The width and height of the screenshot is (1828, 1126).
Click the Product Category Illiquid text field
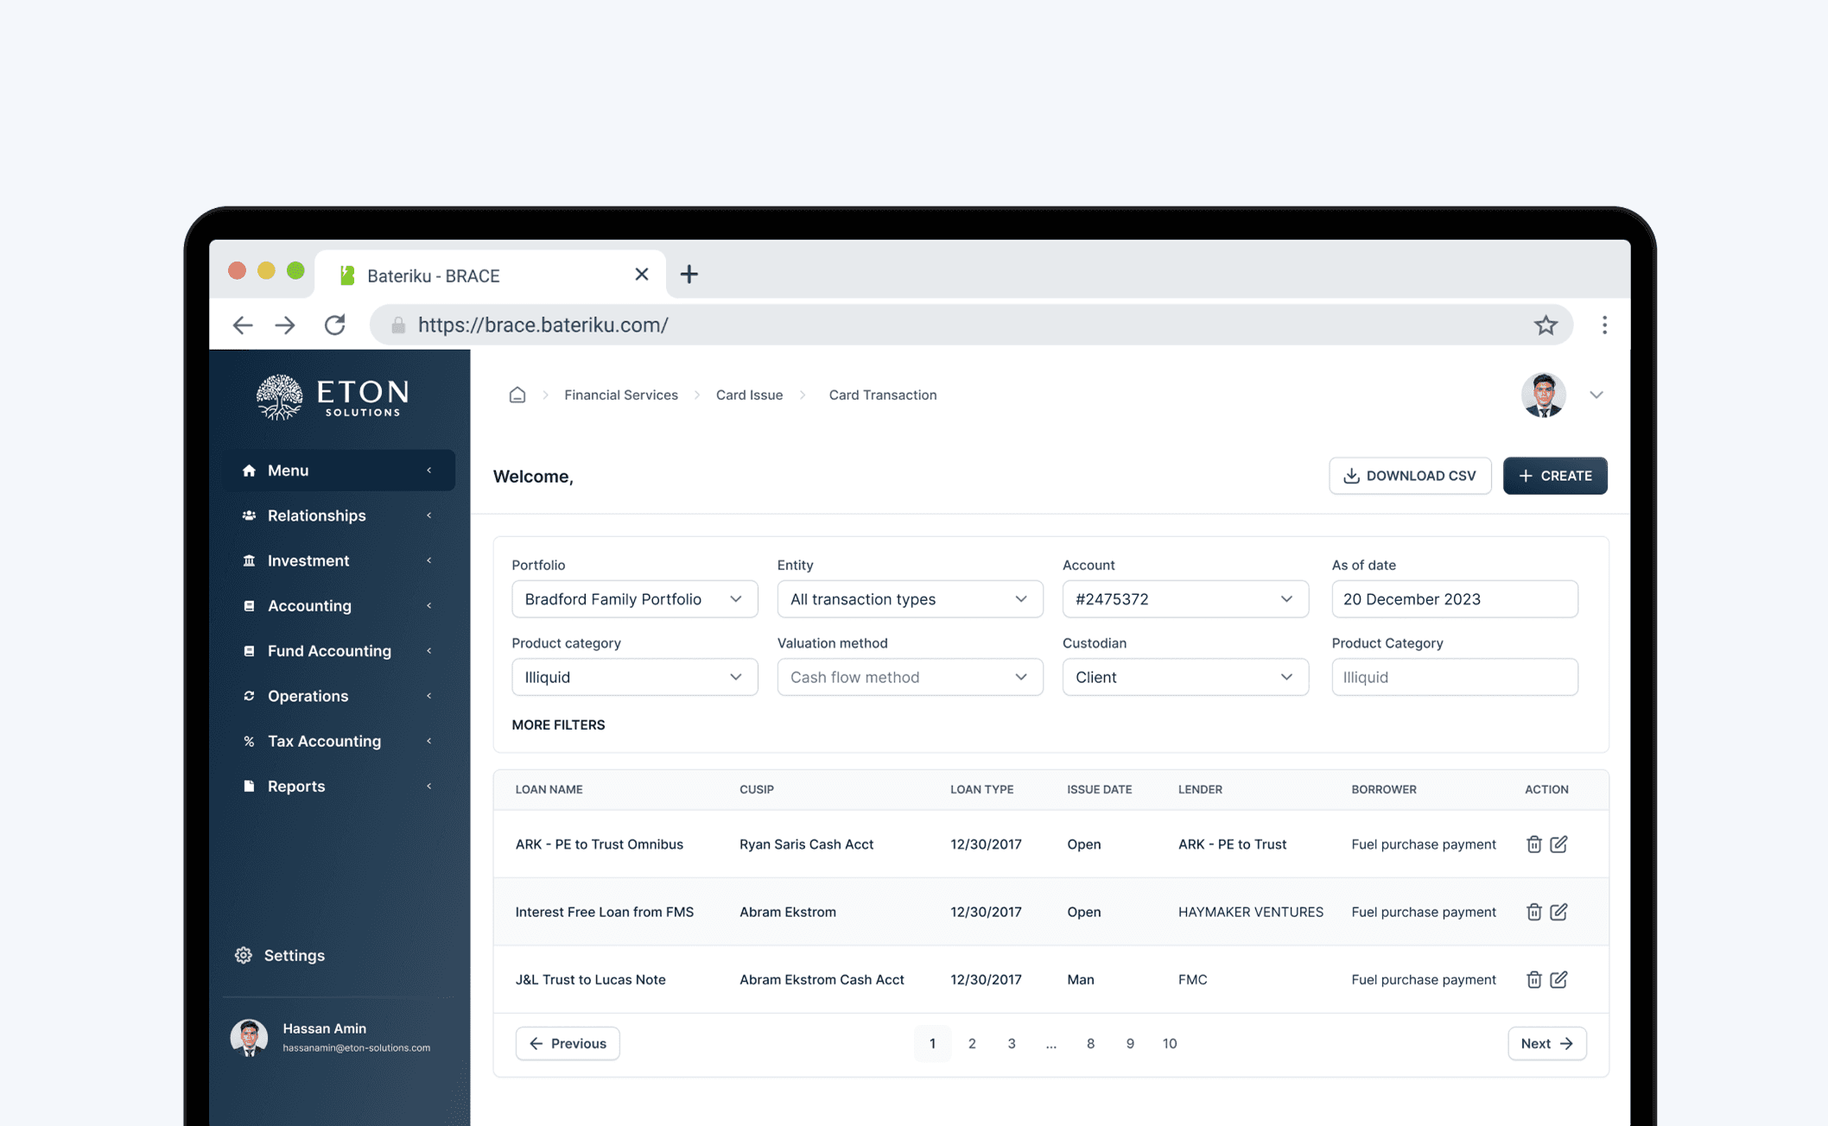1454,677
